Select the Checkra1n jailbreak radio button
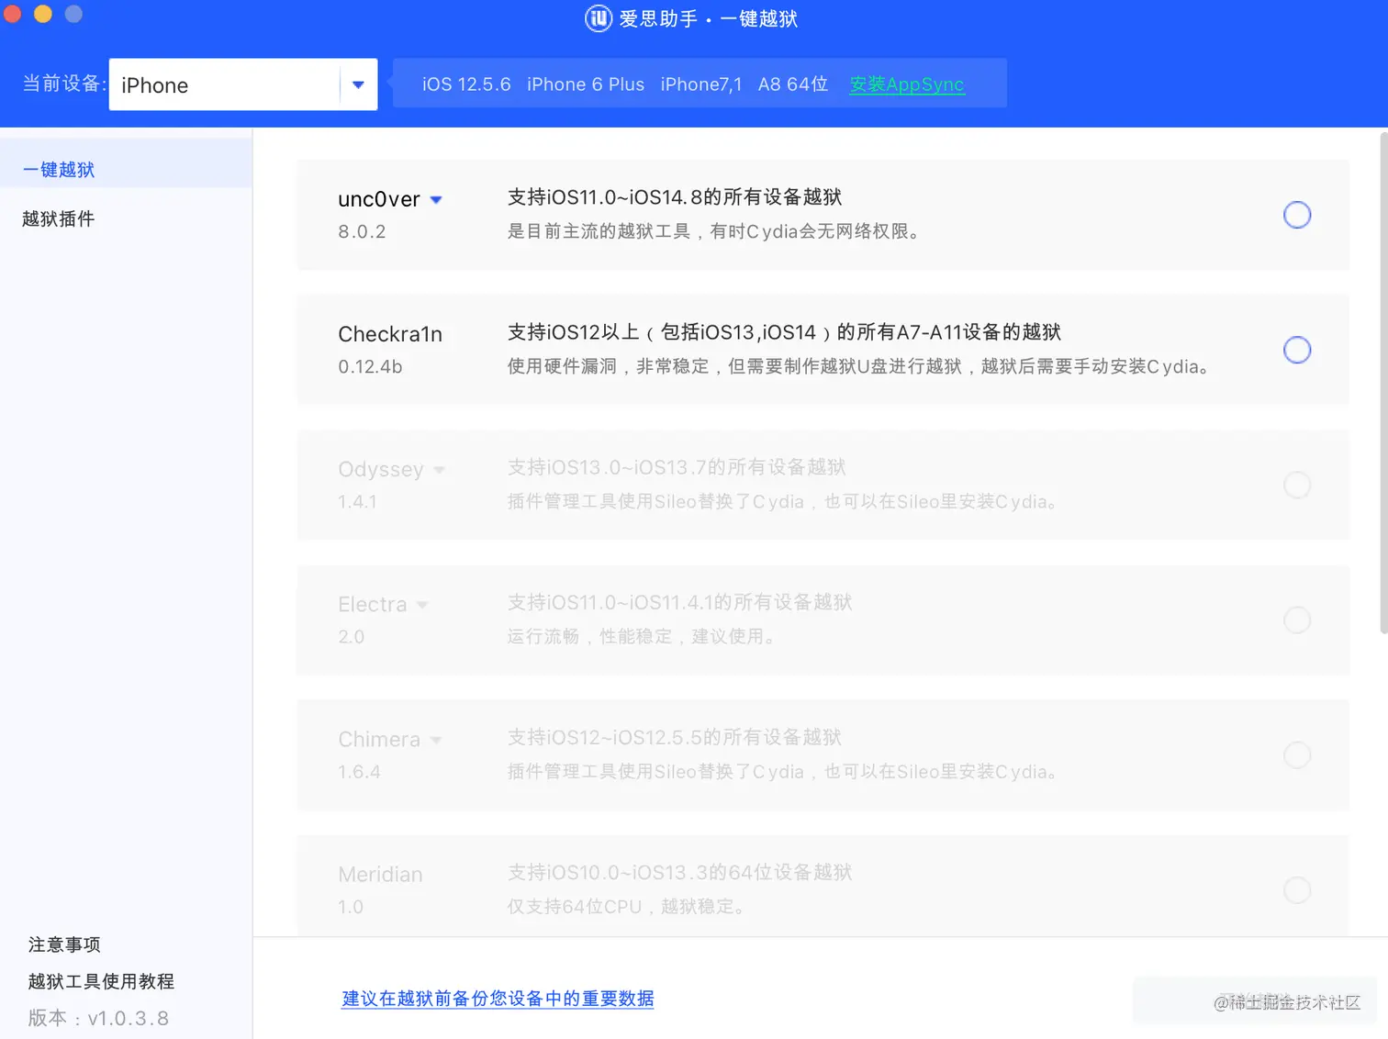The height and width of the screenshot is (1039, 1388). [x=1296, y=350]
